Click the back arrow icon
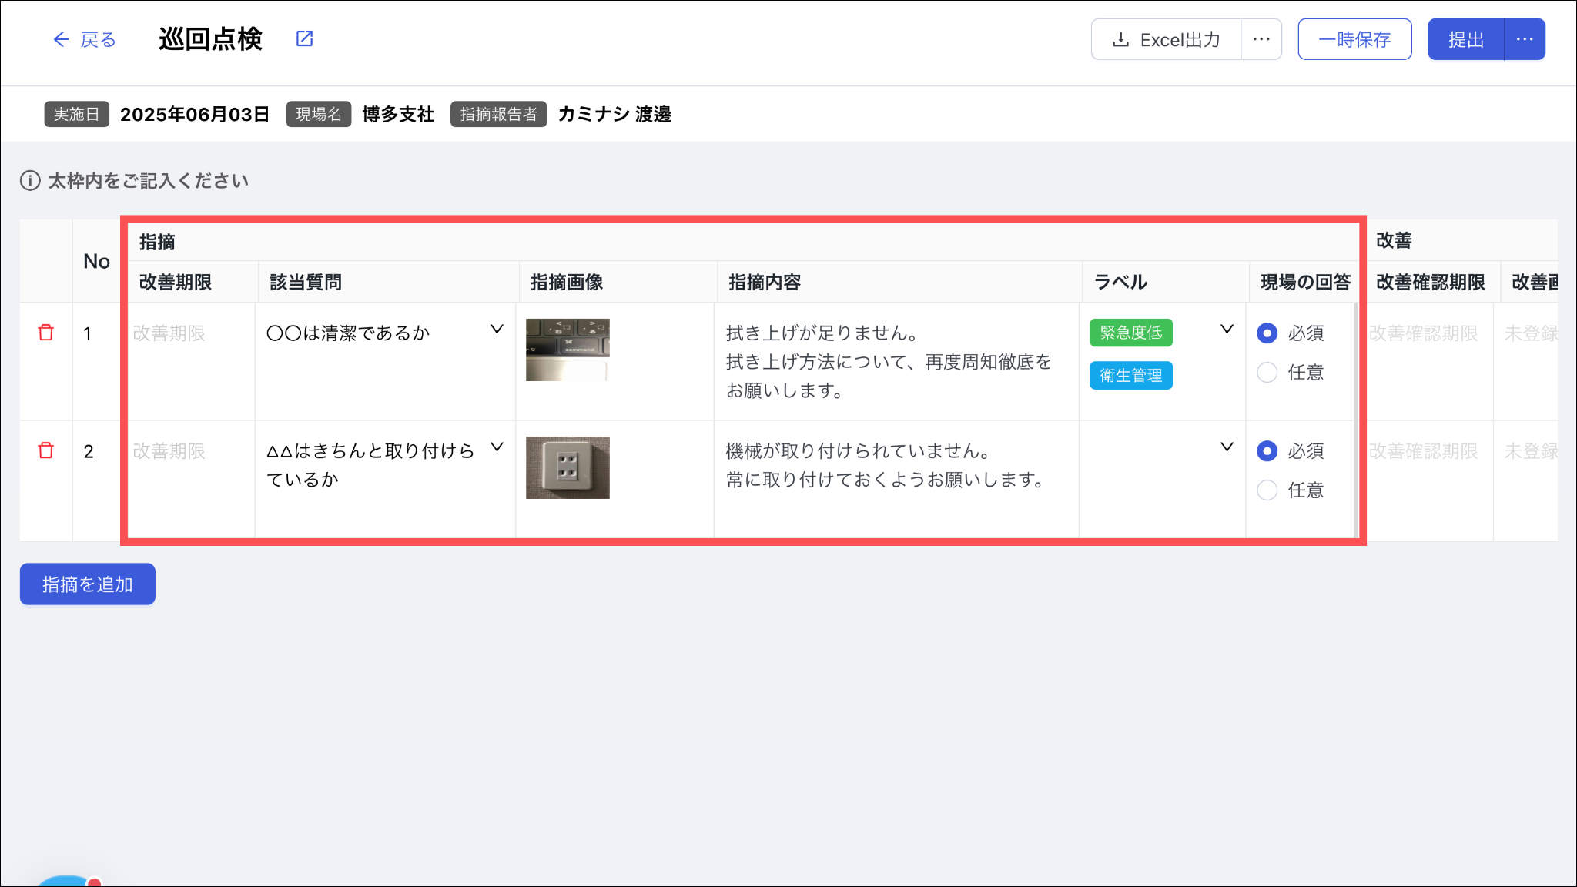 pyautogui.click(x=61, y=39)
